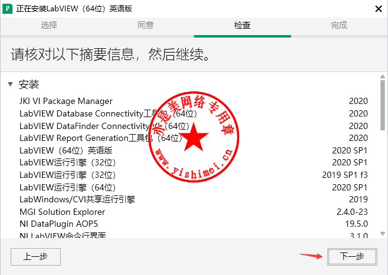Viewport: 388px width, 275px height.
Task: Click the scrollbar down arrow
Action: (x=382, y=234)
